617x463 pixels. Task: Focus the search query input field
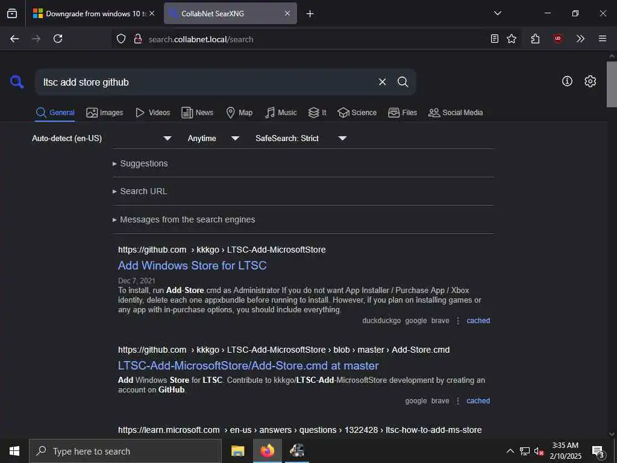point(207,82)
